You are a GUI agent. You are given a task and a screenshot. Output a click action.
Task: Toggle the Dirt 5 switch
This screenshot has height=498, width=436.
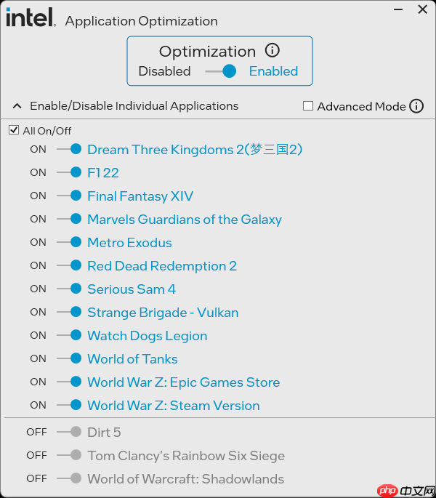point(70,433)
